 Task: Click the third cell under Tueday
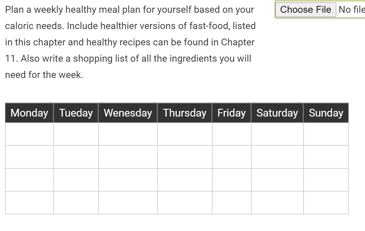pos(76,179)
